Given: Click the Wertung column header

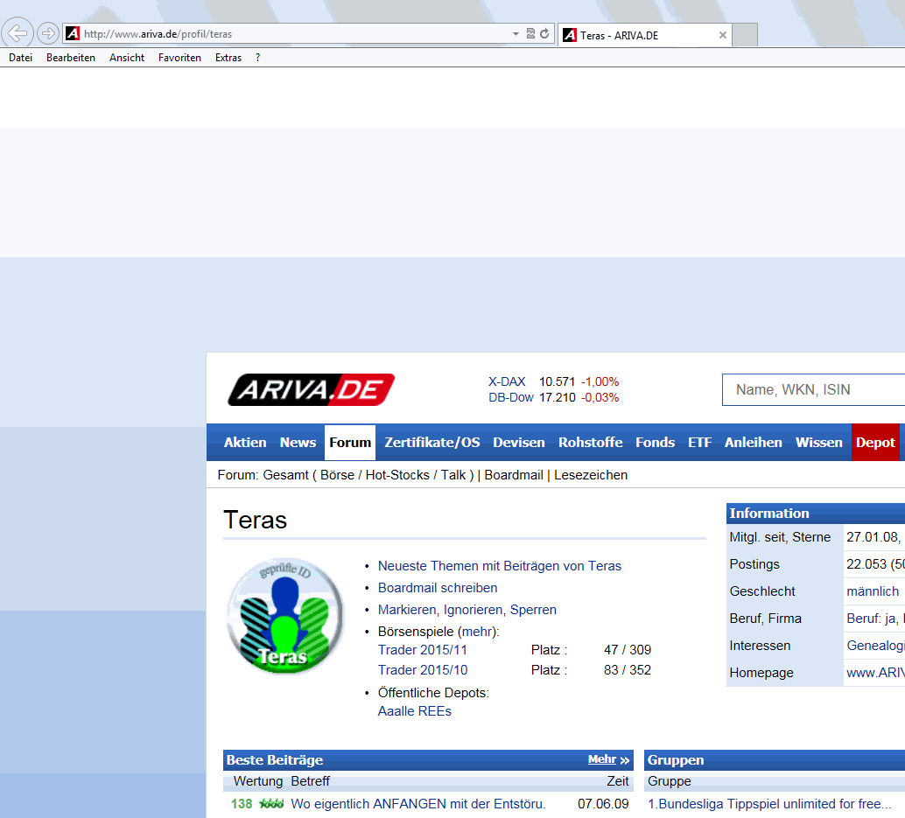Looking at the screenshot, I should click(258, 781).
